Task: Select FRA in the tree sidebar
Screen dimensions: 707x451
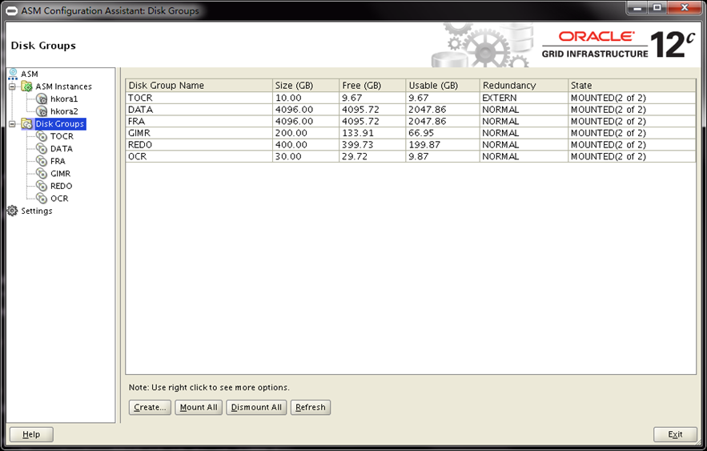Action: (58, 161)
